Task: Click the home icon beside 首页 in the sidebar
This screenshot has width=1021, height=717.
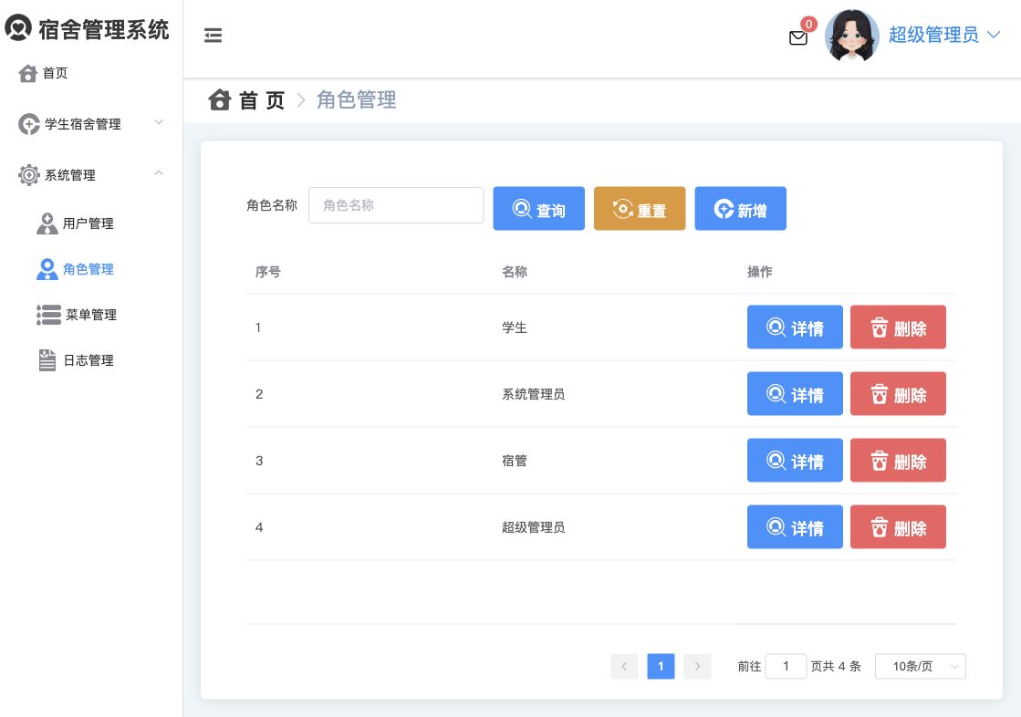Action: 27,73
